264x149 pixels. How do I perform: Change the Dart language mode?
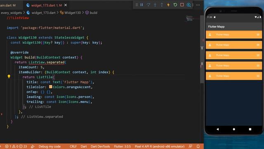click(83, 147)
